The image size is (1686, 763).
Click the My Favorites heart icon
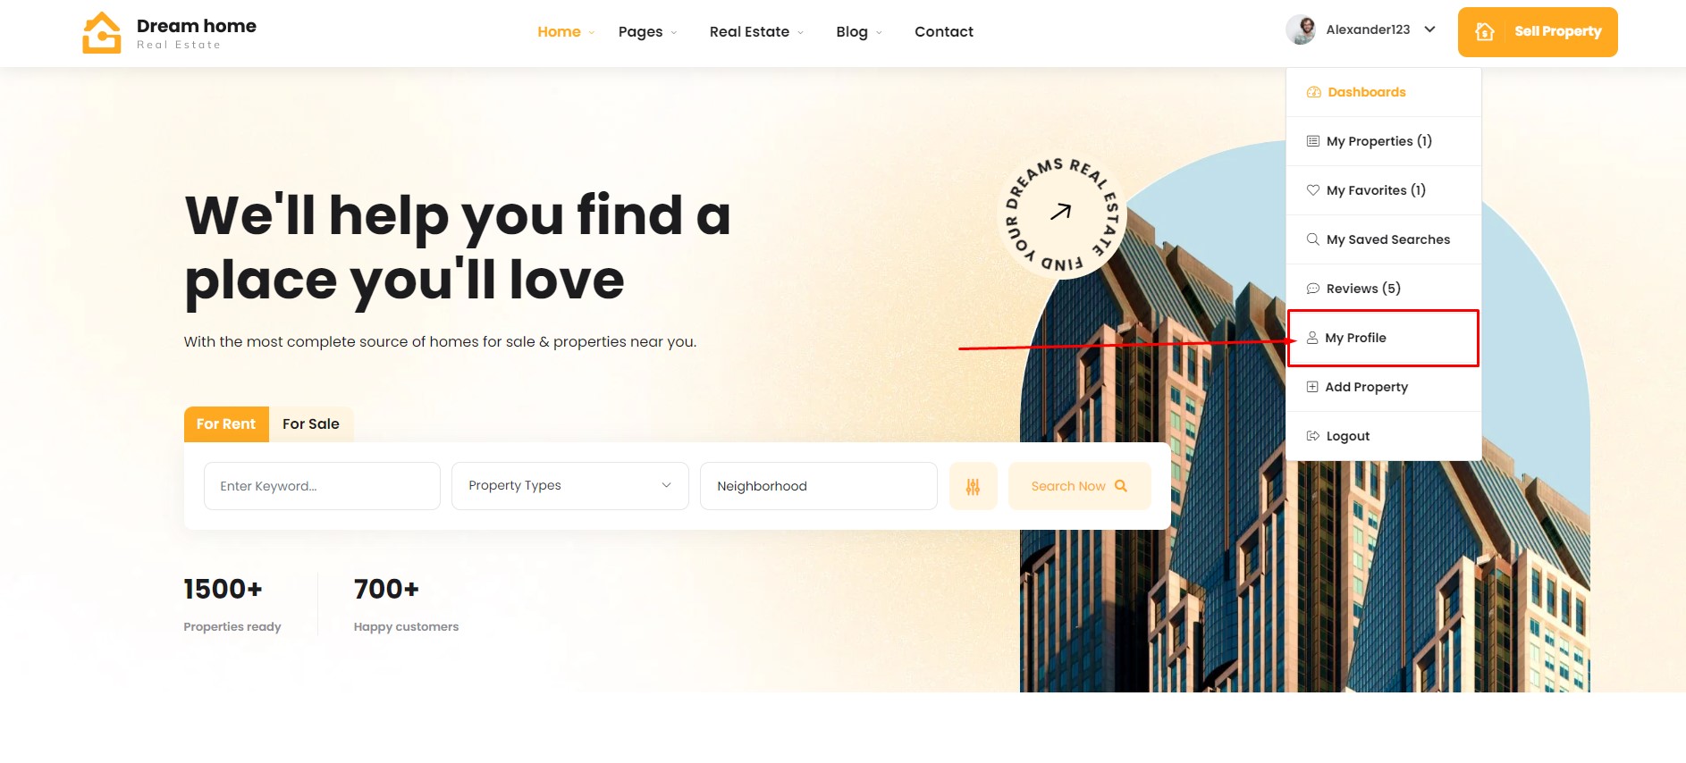(1312, 190)
